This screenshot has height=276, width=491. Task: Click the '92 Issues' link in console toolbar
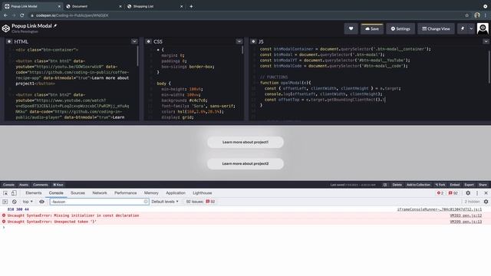point(200,202)
